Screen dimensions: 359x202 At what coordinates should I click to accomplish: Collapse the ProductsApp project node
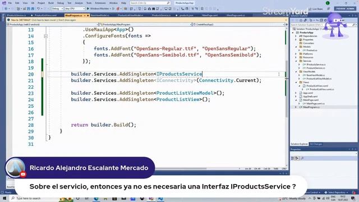[x=293, y=33]
